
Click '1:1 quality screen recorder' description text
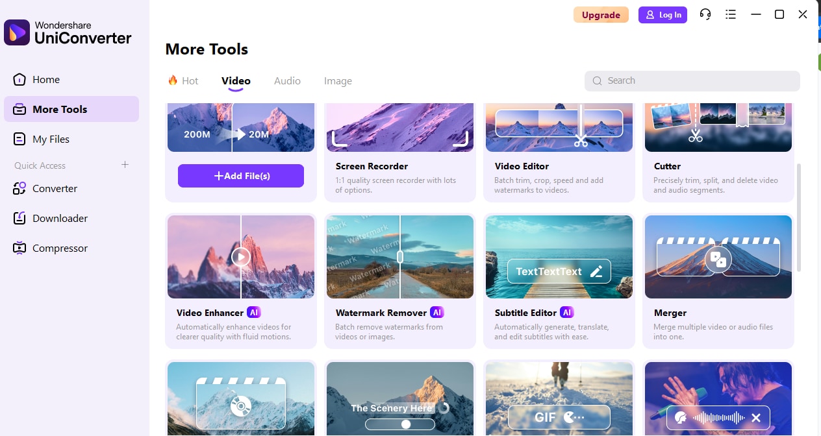(396, 185)
